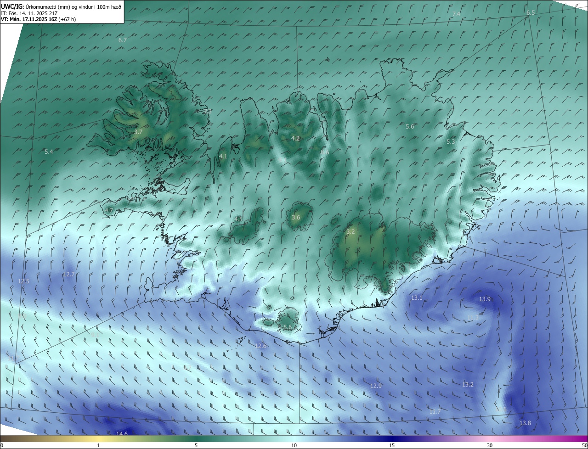Click the 7.4 value on the map

456,14
